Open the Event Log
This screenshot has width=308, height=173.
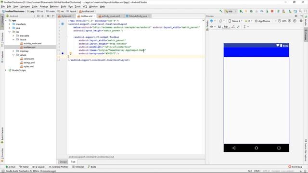(x=295, y=167)
